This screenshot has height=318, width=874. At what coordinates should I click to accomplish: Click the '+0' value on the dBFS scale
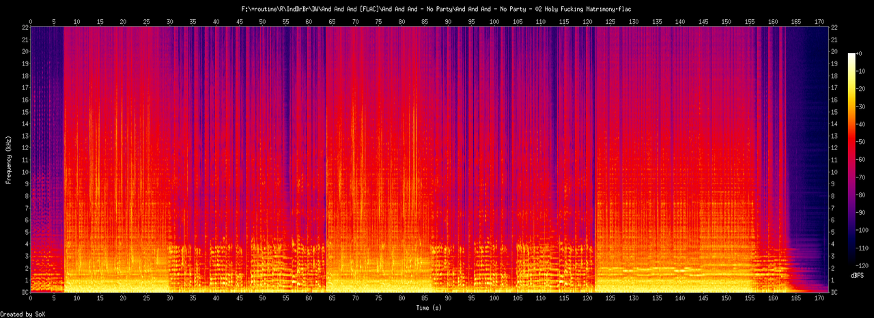click(x=860, y=53)
